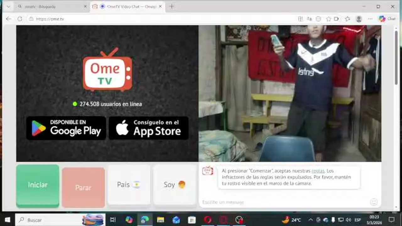Click the stranger's webcam video feed
Screen dimensions: 402x226
290,93
